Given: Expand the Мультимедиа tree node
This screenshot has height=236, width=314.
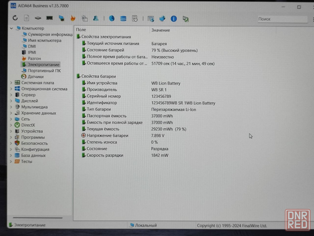Looking at the screenshot, I should (x=11, y=107).
